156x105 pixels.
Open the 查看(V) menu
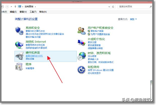point(23,12)
